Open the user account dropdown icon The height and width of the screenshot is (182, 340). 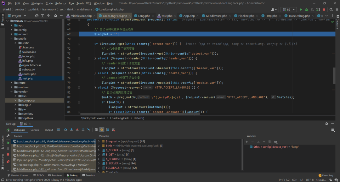(274, 9)
